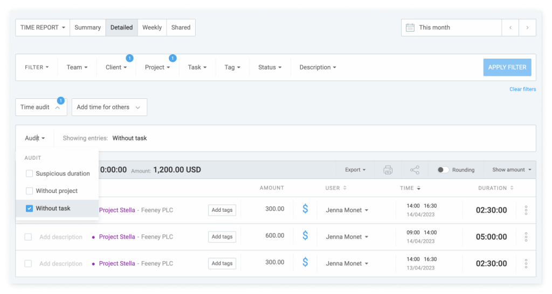The image size is (552, 294).
Task: Toggle the Rounding switch
Action: point(443,170)
